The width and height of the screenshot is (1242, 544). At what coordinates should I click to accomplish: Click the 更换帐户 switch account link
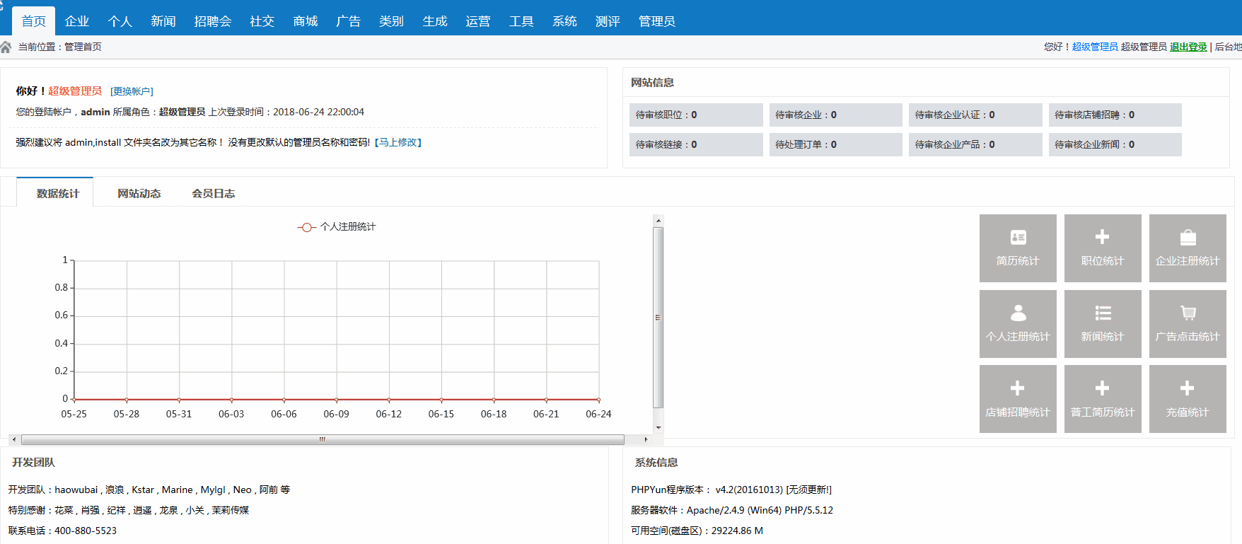(132, 91)
